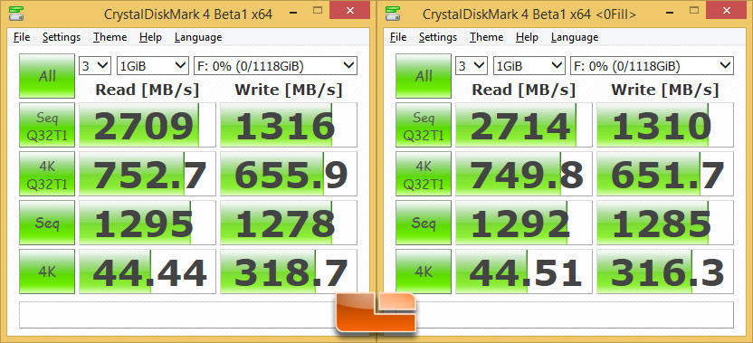Viewport: 753px width, 343px height.
Task: Click 44.51 4K read result
Action: click(x=524, y=272)
